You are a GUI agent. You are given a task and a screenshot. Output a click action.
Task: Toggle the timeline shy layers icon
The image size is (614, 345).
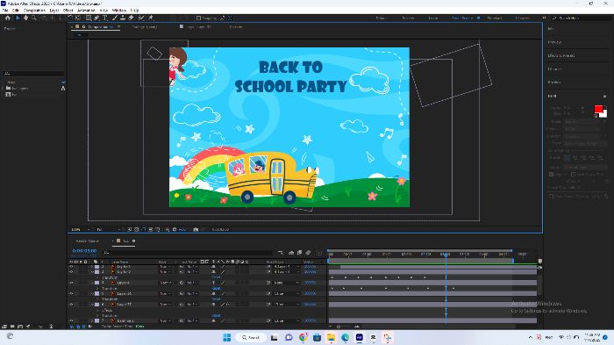click(291, 253)
